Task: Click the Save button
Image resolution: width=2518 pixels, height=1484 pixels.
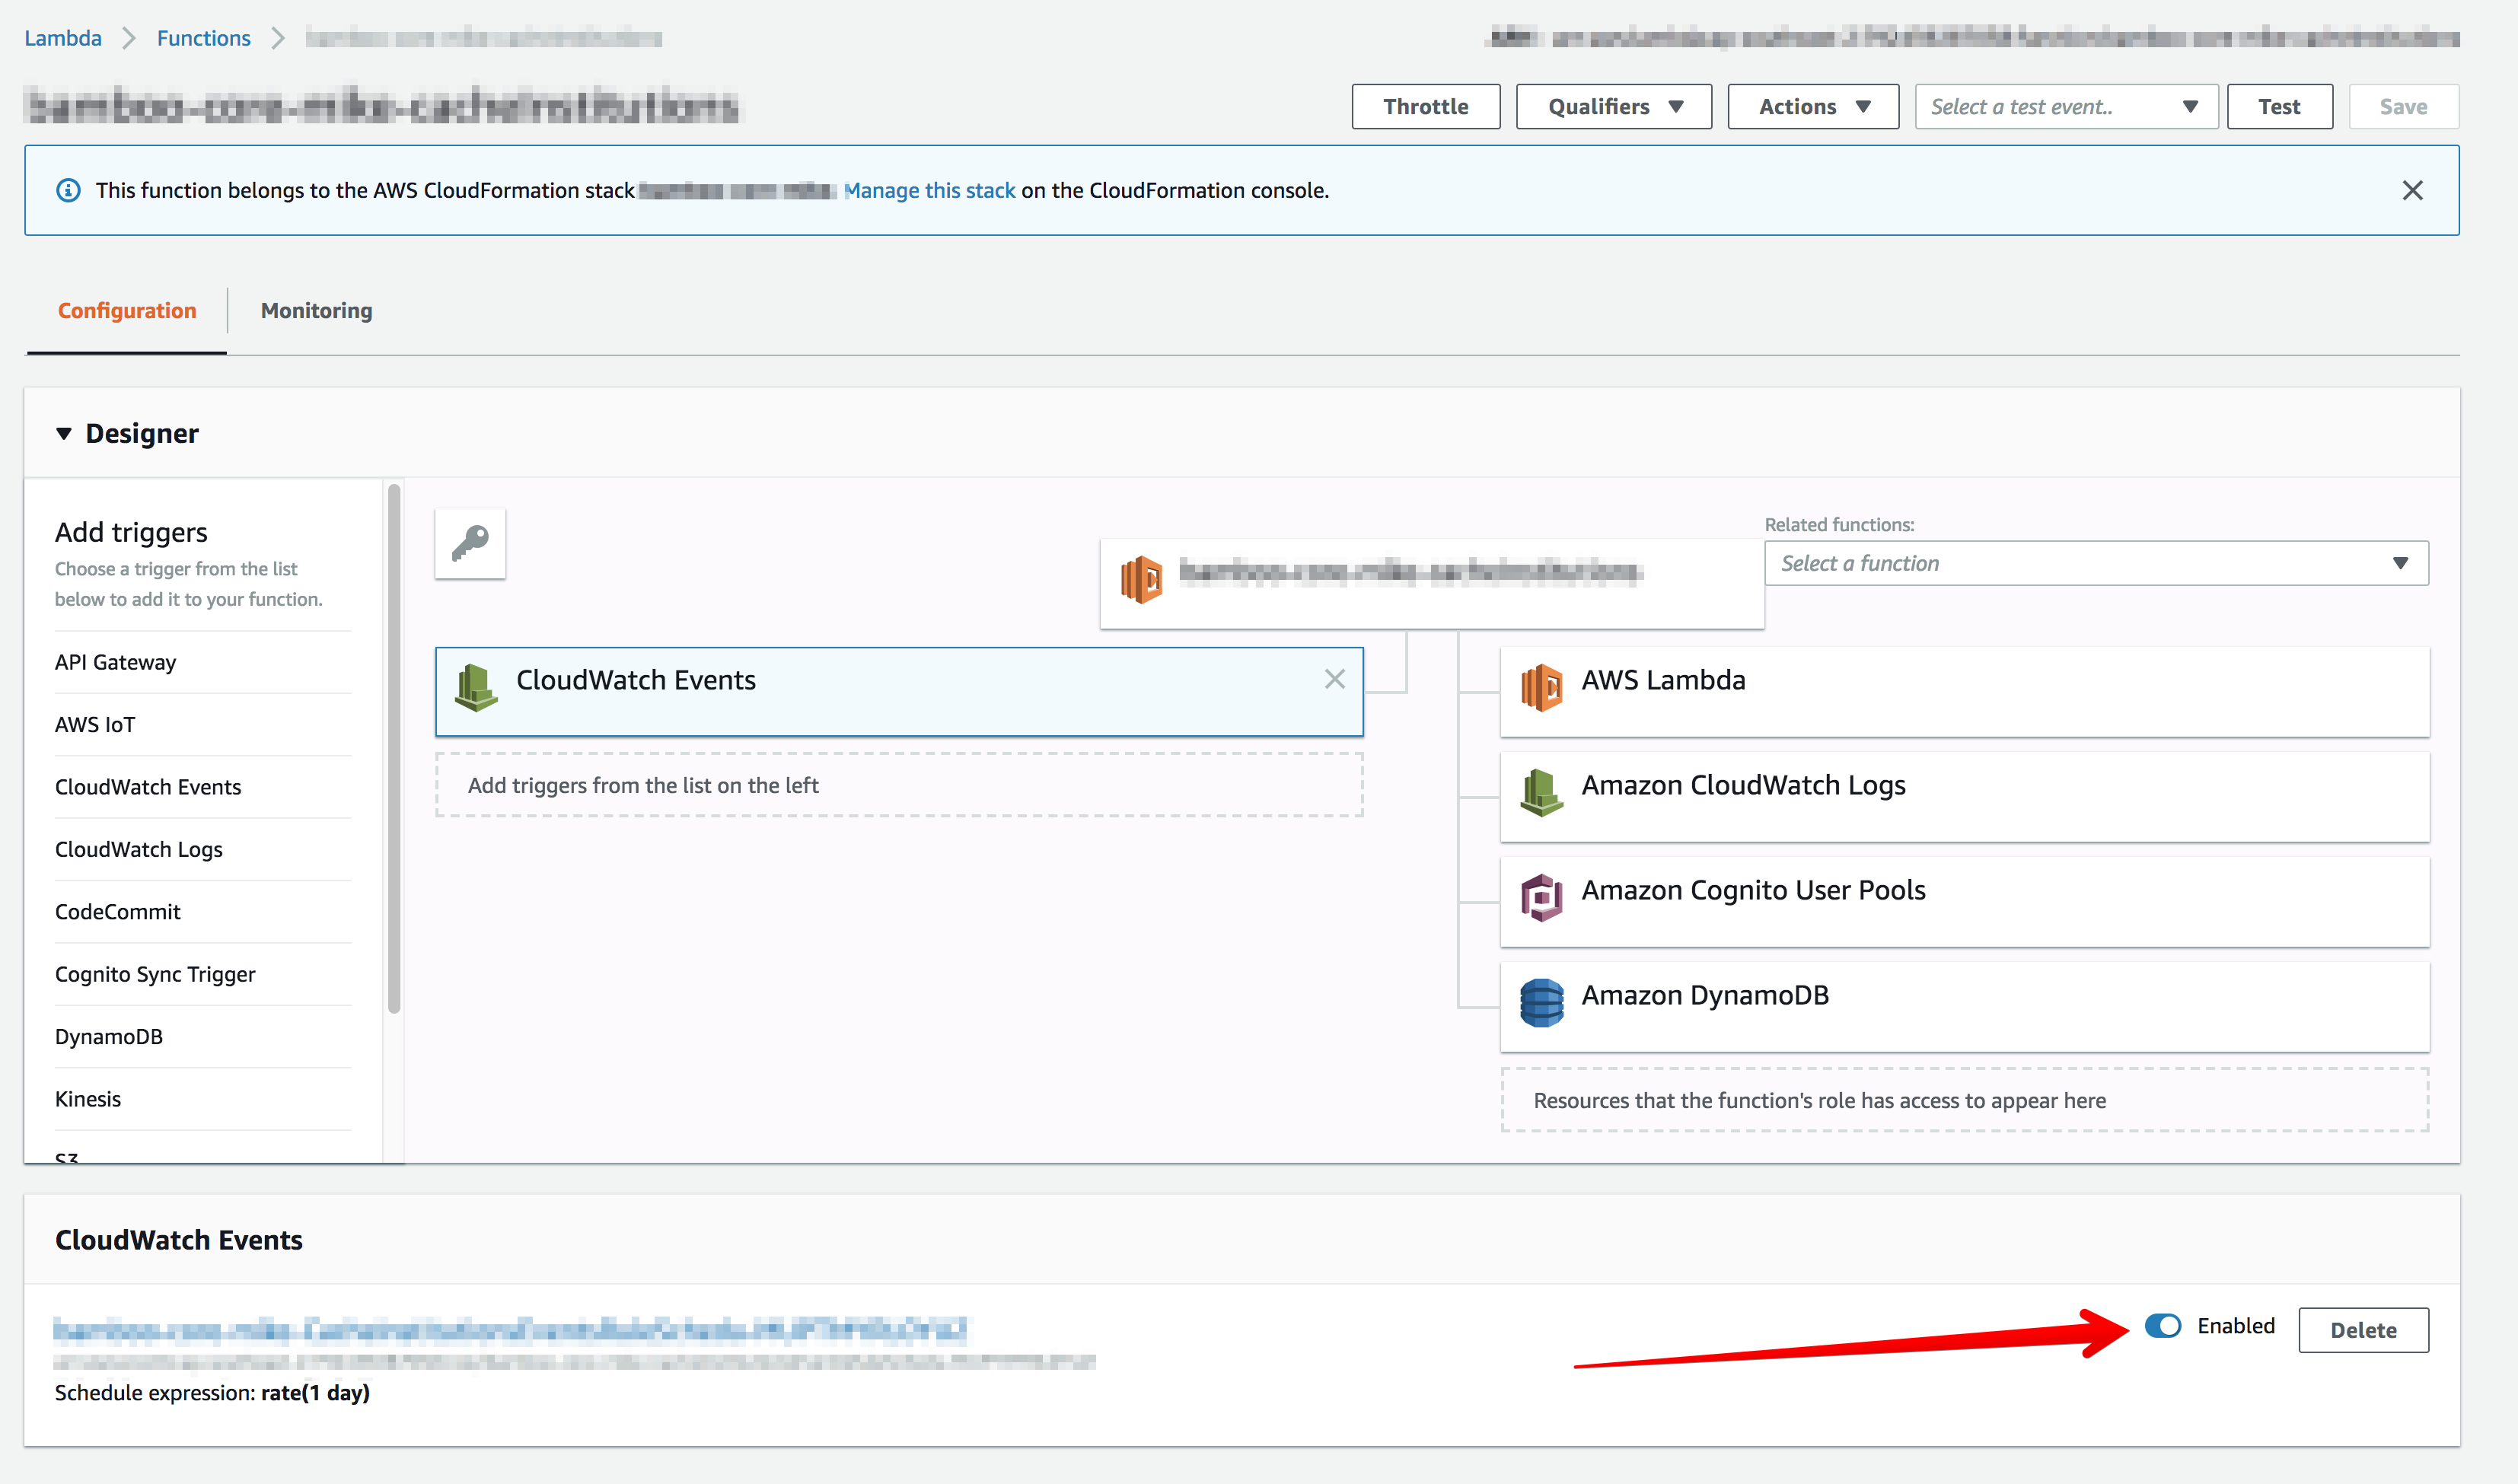Action: coord(2402,107)
